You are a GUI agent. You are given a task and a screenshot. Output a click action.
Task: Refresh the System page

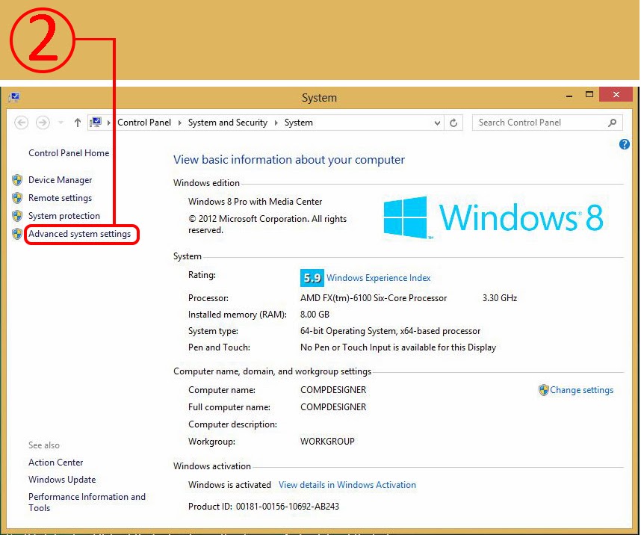click(x=453, y=123)
